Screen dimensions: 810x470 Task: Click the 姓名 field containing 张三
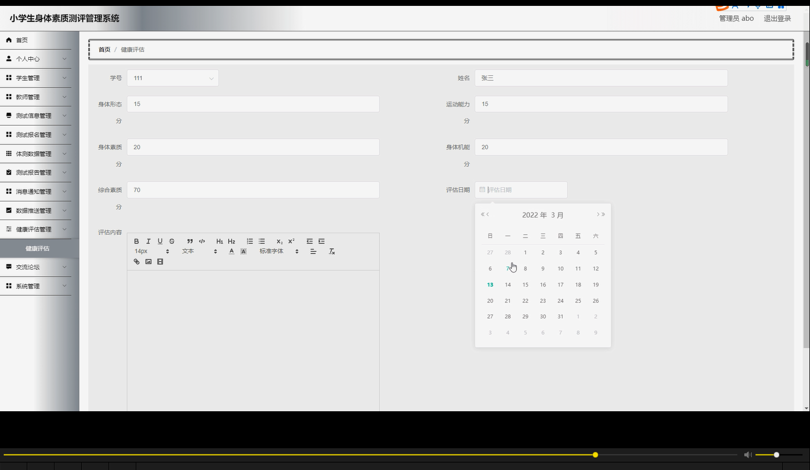pyautogui.click(x=601, y=78)
